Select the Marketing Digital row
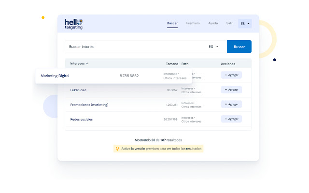 [x=114, y=76]
